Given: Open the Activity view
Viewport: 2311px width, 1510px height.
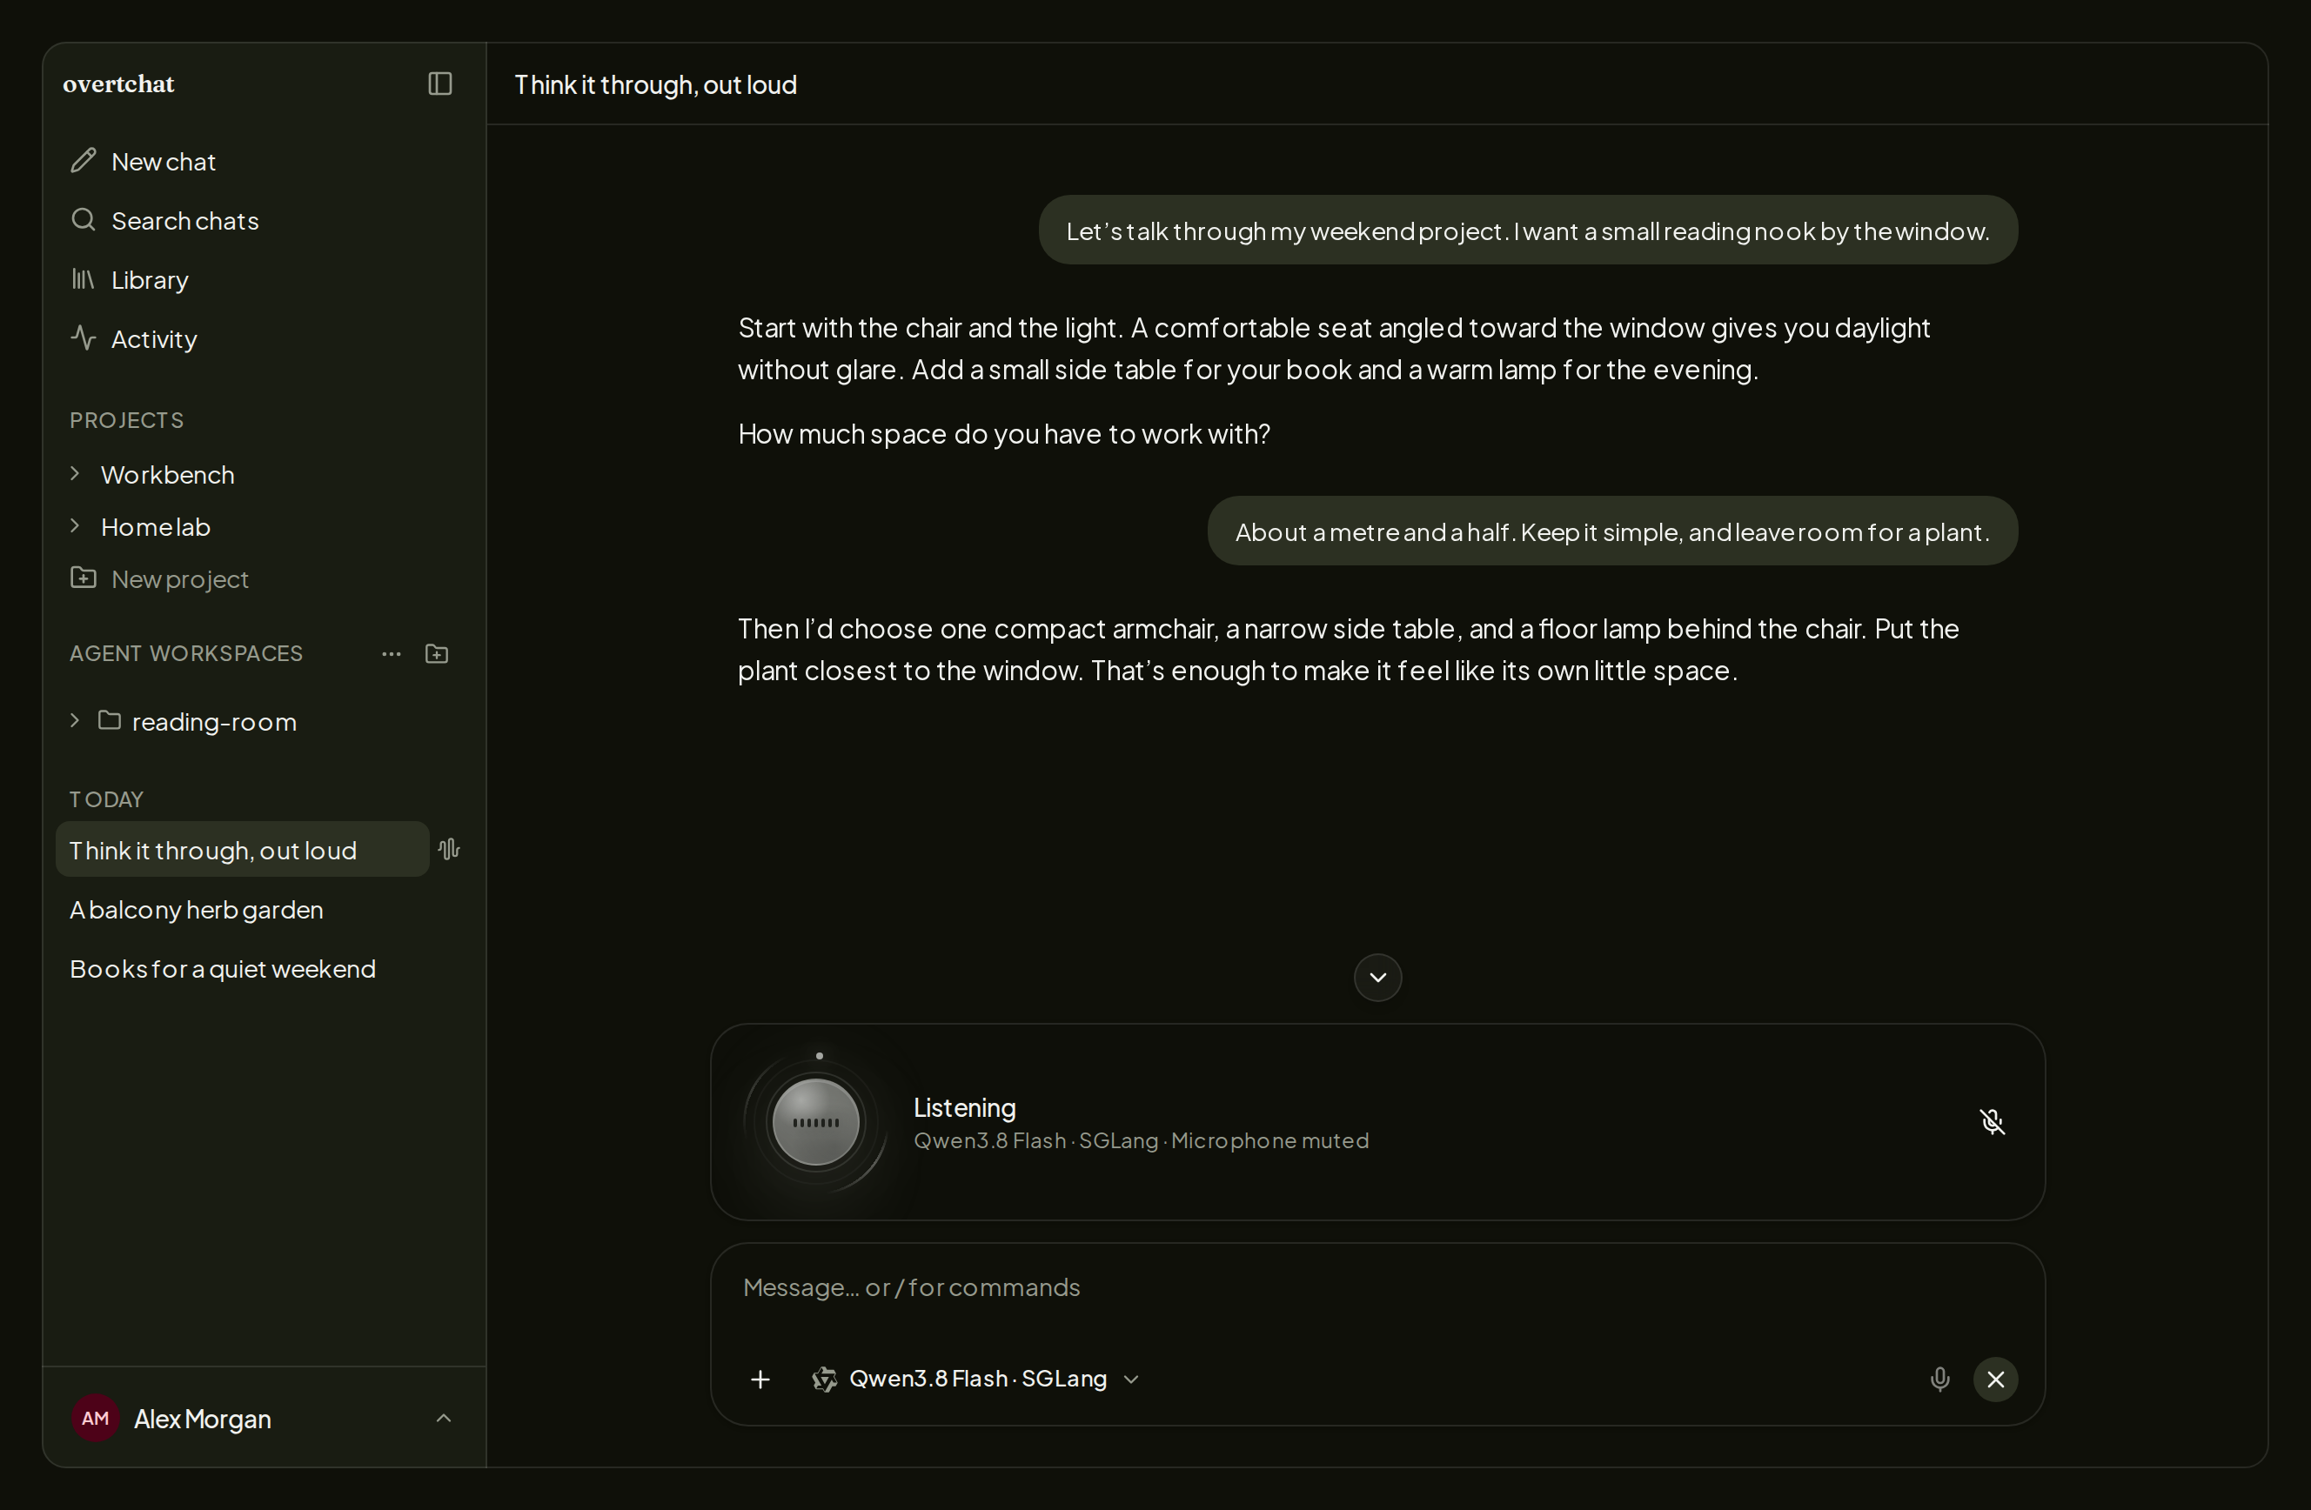Looking at the screenshot, I should [x=263, y=338].
